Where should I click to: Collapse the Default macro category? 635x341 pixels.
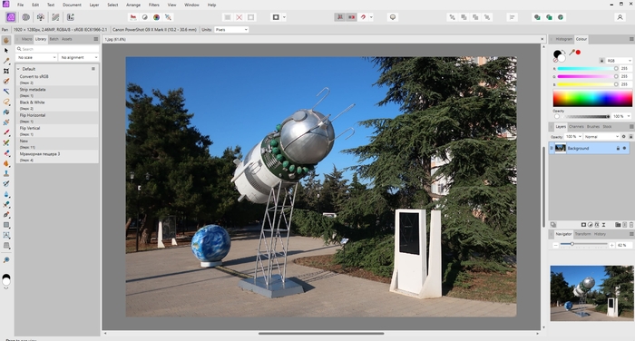(18, 69)
